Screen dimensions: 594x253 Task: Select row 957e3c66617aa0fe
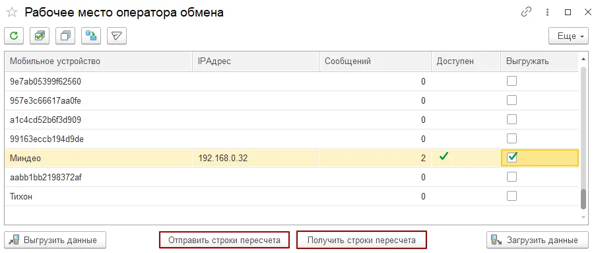(292, 100)
